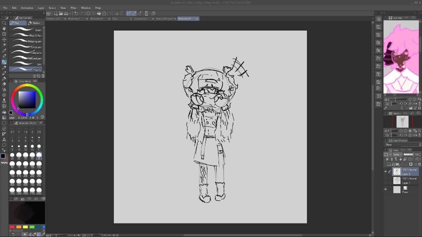The height and width of the screenshot is (237, 422).
Task: Select the Fill bucket tool
Action: [4, 112]
